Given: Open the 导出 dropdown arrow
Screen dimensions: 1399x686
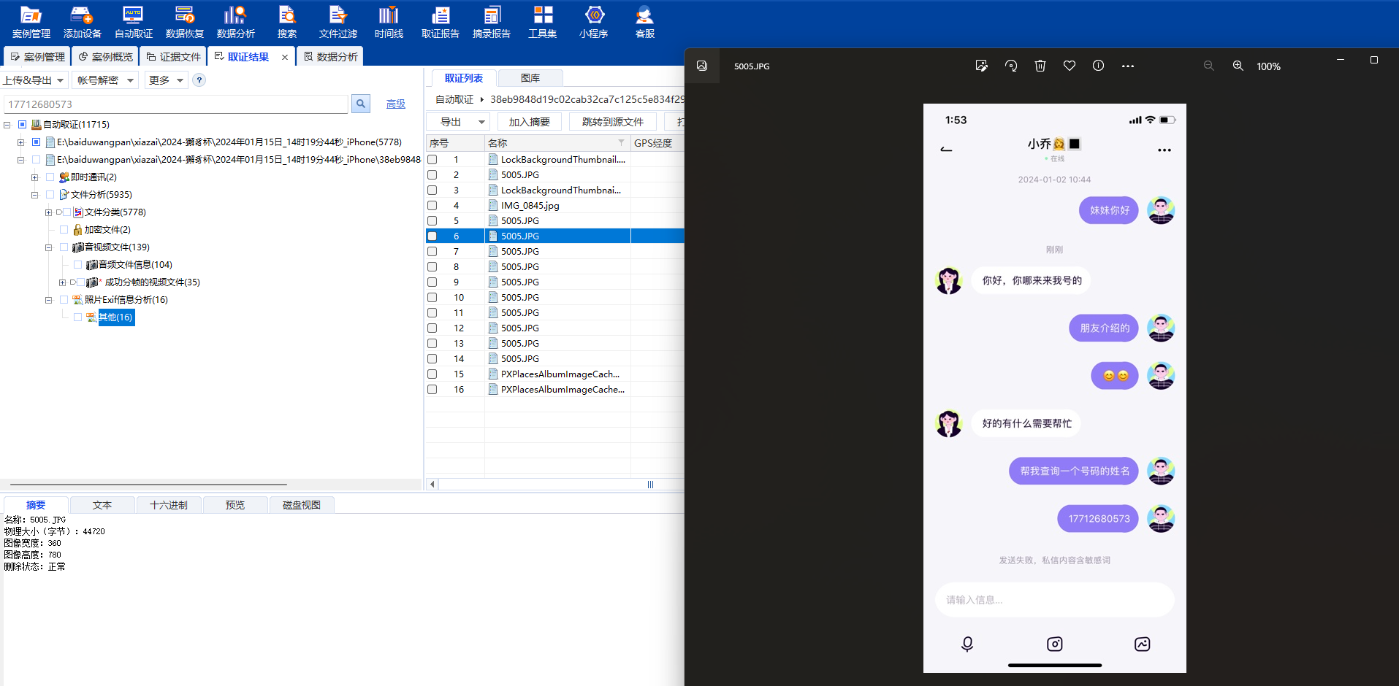Looking at the screenshot, I should pos(481,122).
